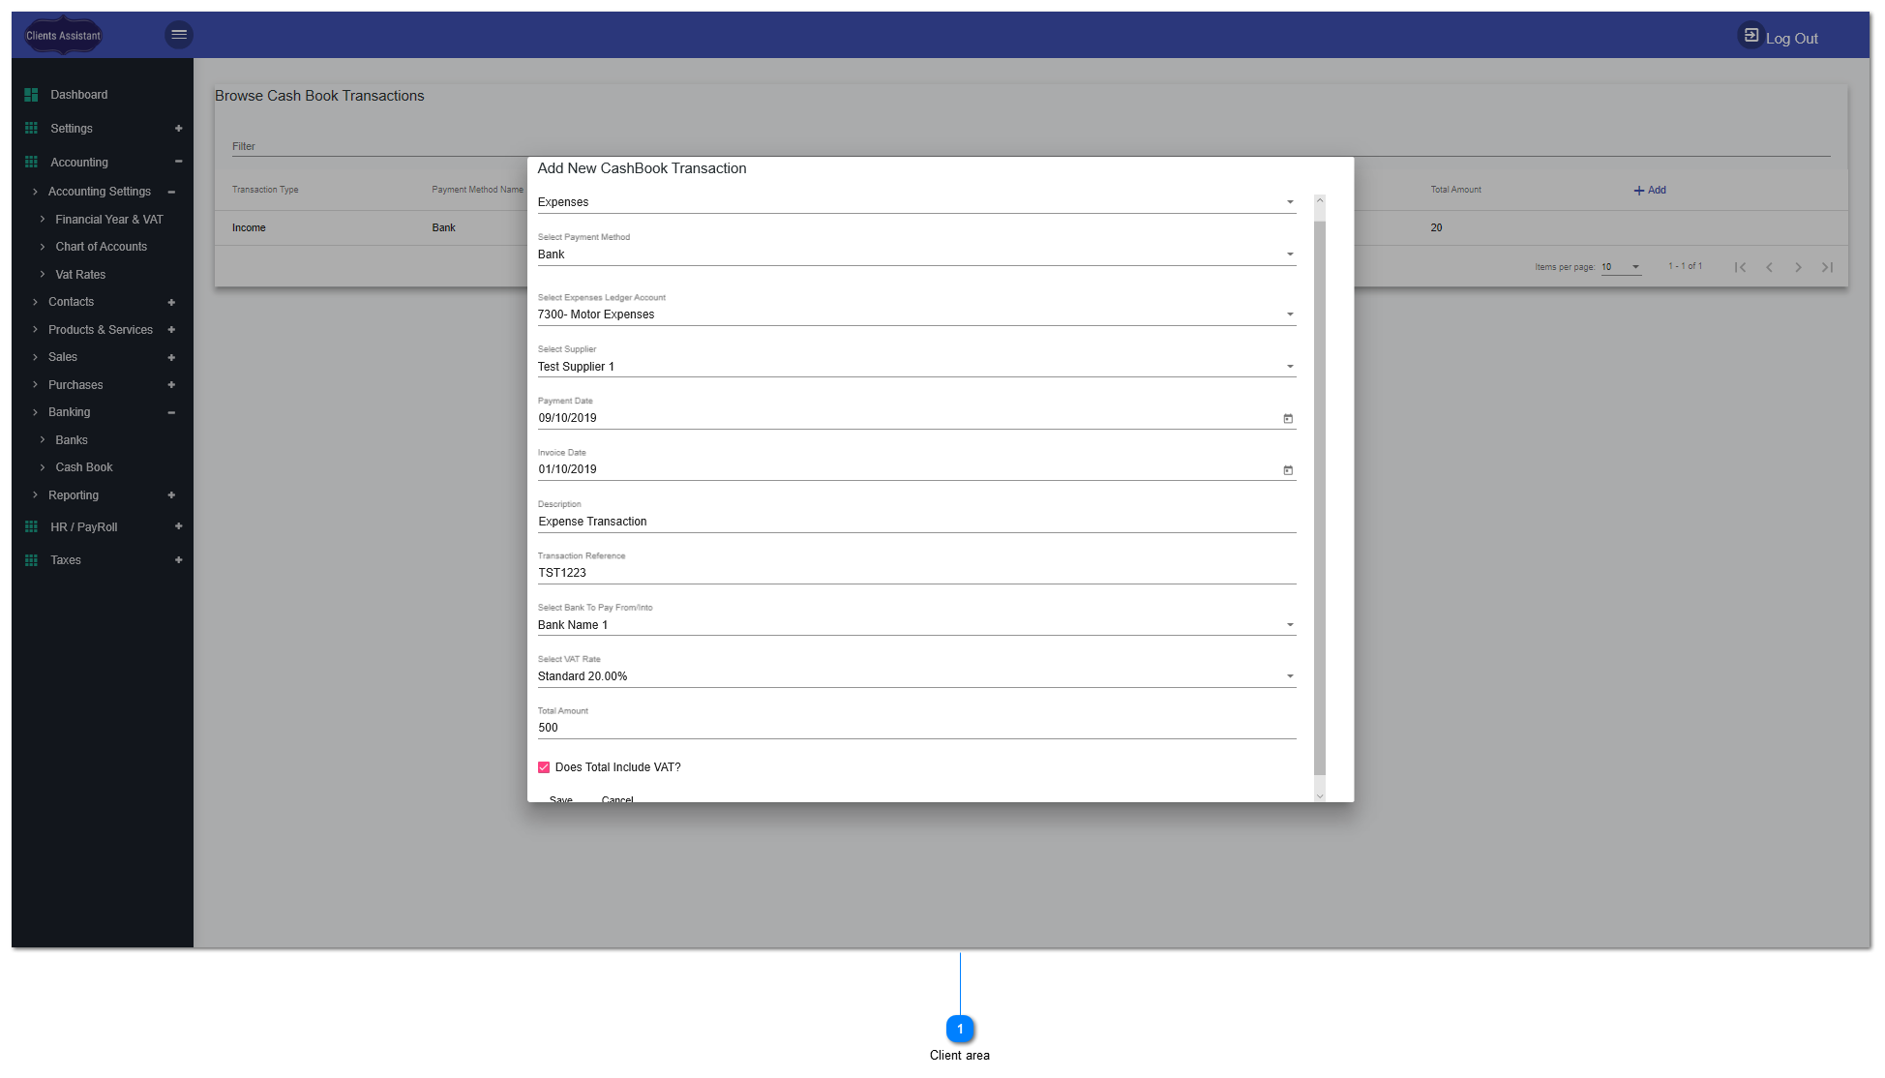The image size is (1885, 1078).
Task: Toggle the sidebar with the hamburger icon
Action: (179, 34)
